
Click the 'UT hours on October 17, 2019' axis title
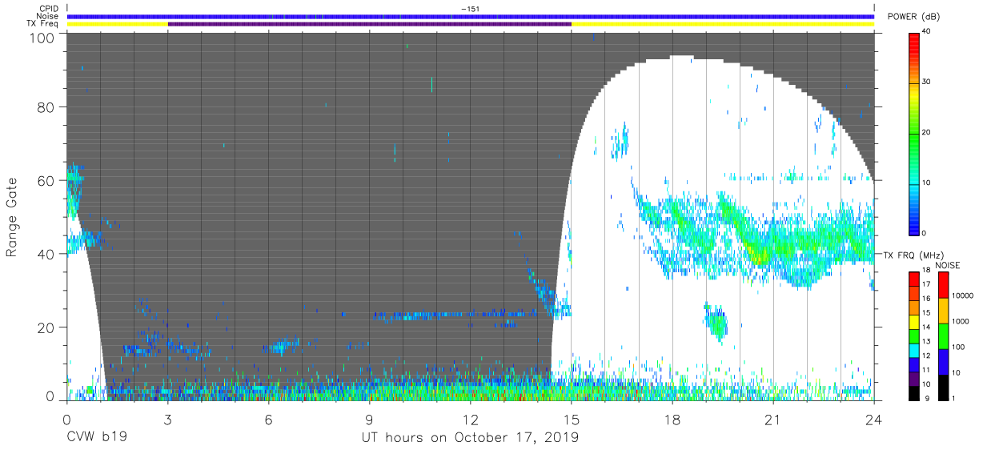[471, 438]
